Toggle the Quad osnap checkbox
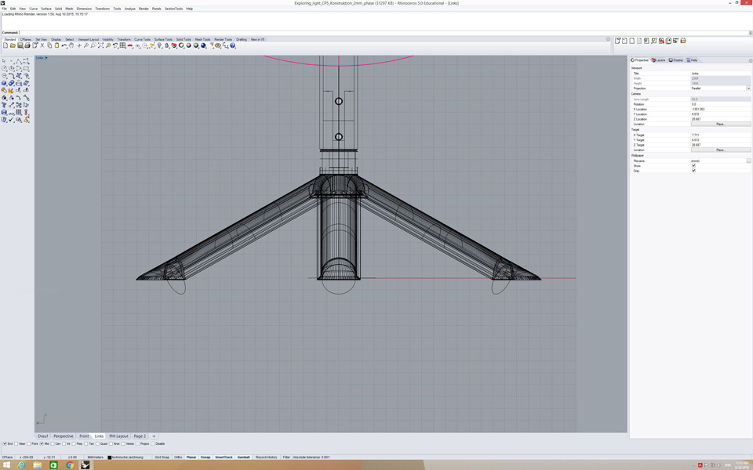Screen dimensions: 753x470 98,443
